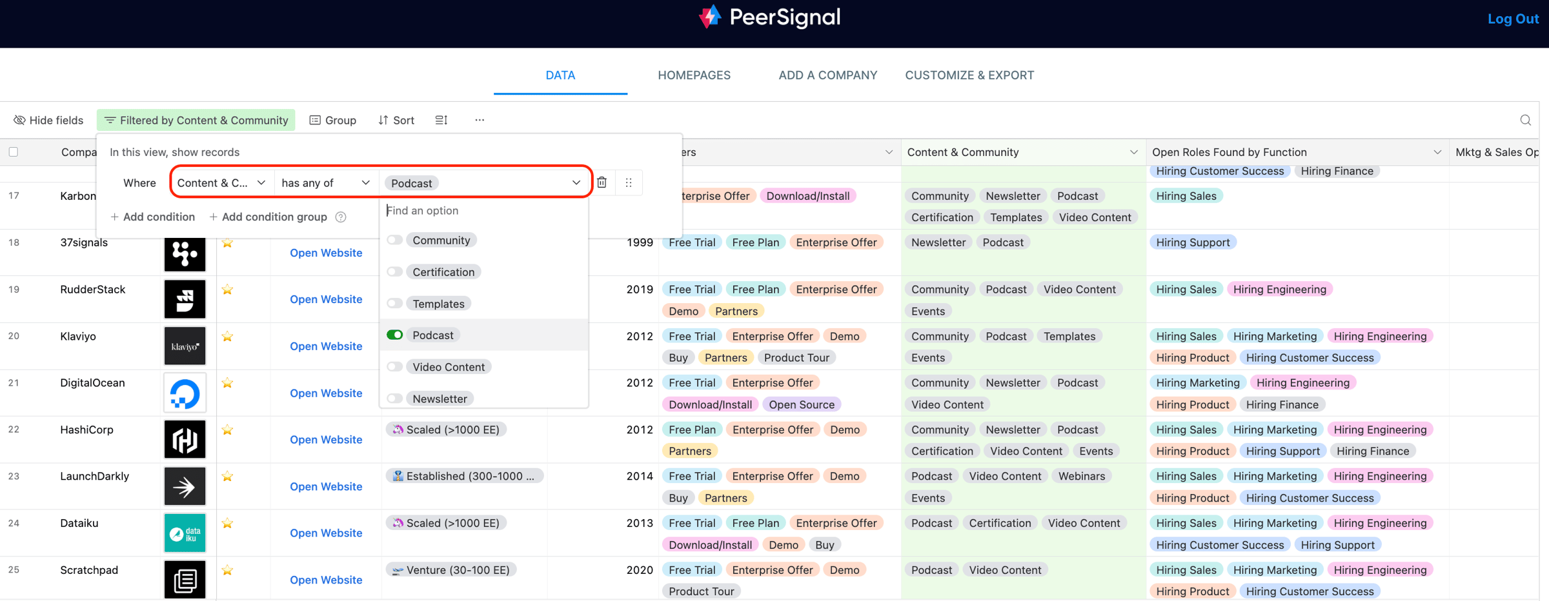The height and width of the screenshot is (601, 1549).
Task: Tick the select-all checkbox in header
Action: tap(14, 152)
